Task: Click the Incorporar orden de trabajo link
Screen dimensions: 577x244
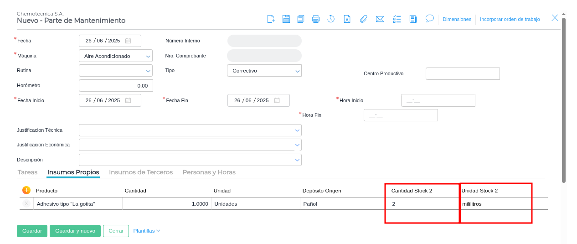Action: (x=510, y=19)
